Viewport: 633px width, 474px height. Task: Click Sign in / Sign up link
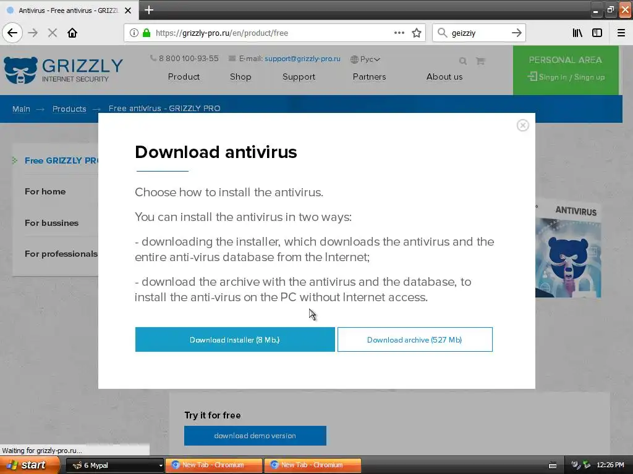[566, 77]
